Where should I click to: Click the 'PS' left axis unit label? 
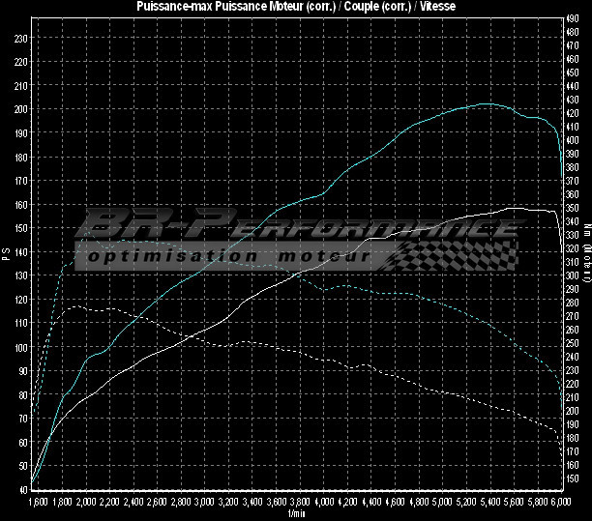coord(6,255)
